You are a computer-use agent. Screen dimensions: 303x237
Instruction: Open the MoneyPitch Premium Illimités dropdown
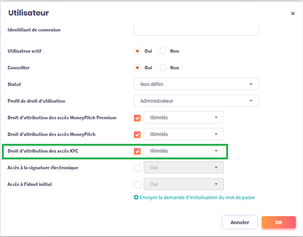(x=184, y=118)
